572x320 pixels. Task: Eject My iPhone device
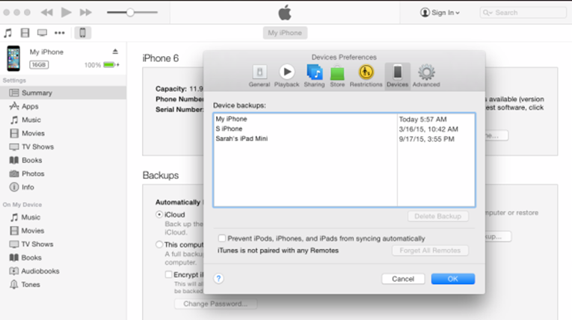pyautogui.click(x=115, y=52)
